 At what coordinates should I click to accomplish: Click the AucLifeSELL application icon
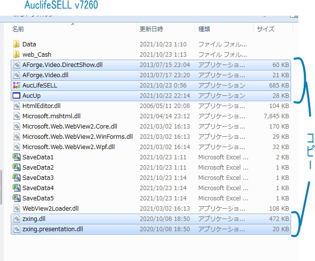[x=17, y=85]
